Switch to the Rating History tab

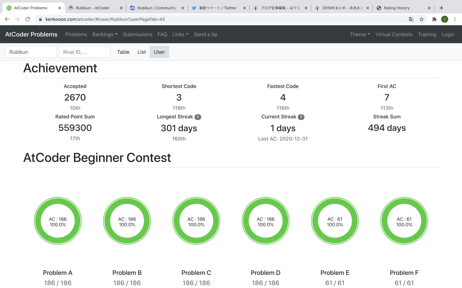403,8
